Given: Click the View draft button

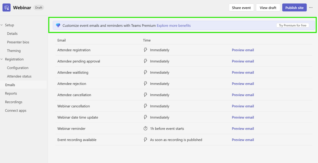Looking at the screenshot, I should 268,8.
